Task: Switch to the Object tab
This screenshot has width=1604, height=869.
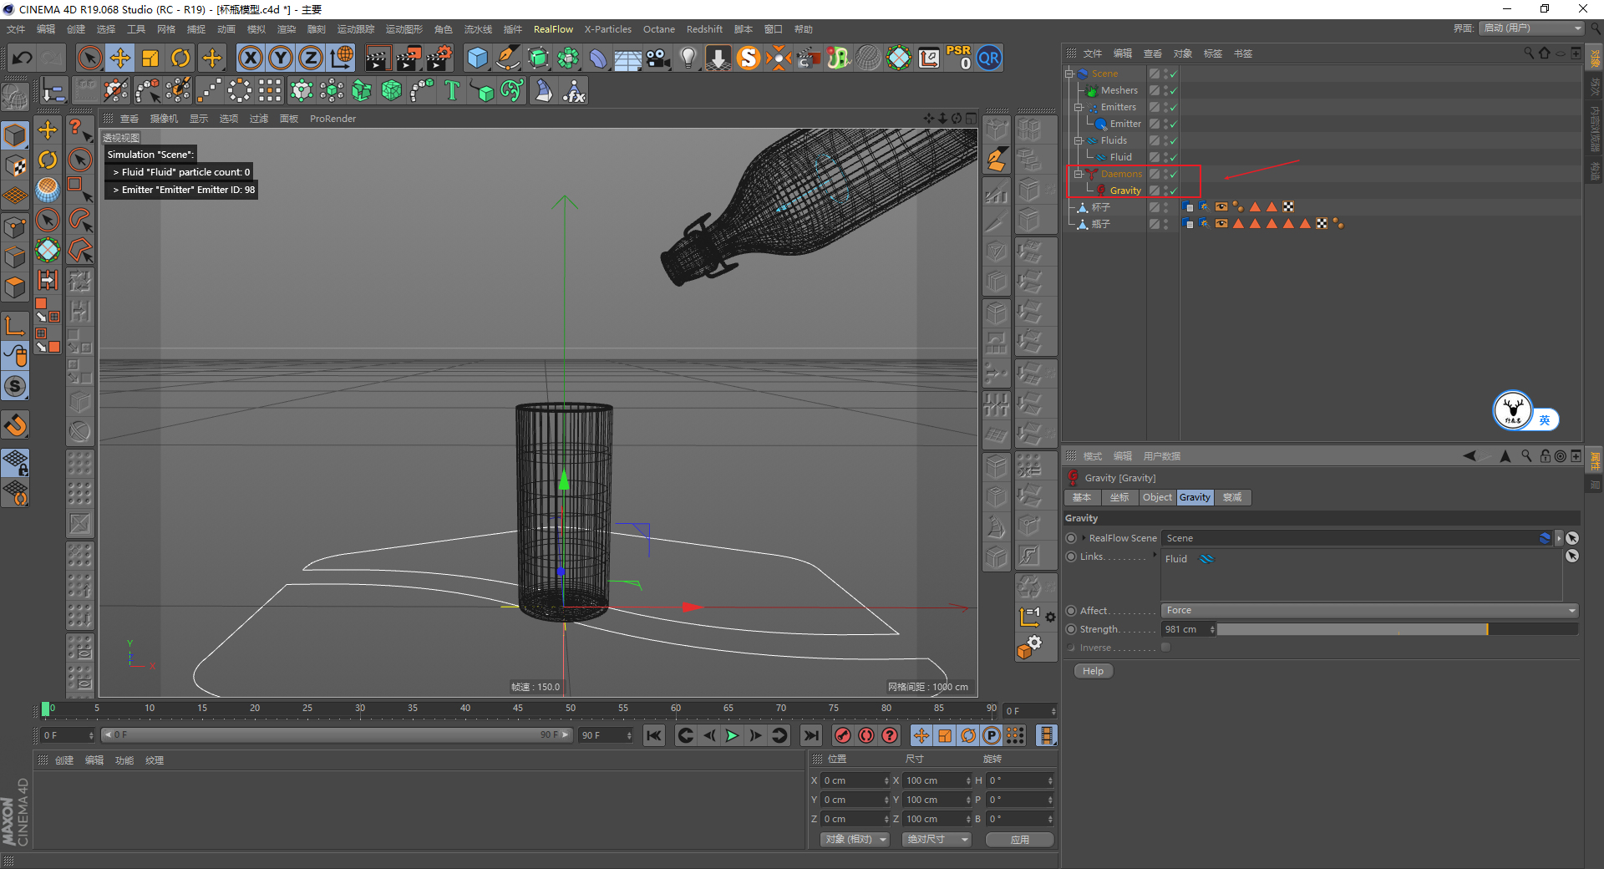Action: tap(1156, 497)
